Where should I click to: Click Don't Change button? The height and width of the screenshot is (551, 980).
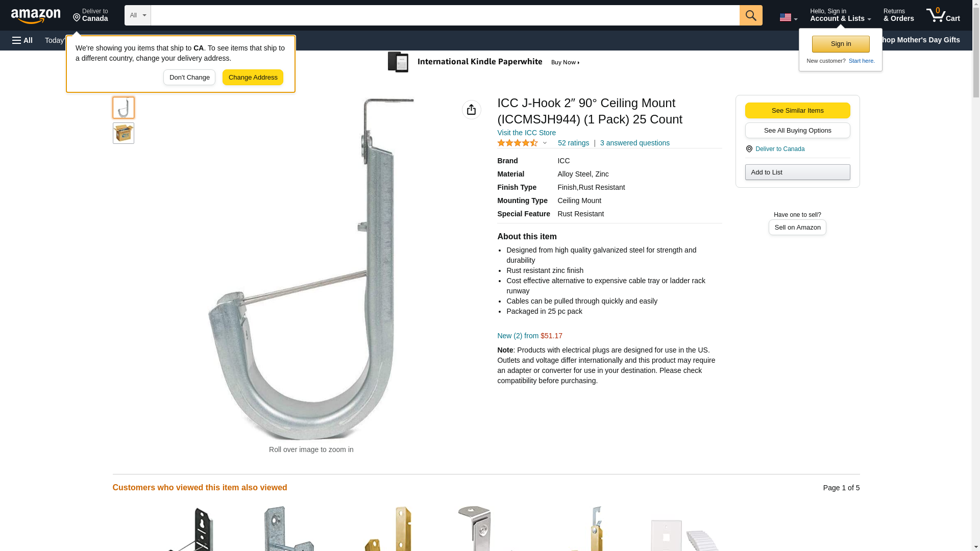189,78
